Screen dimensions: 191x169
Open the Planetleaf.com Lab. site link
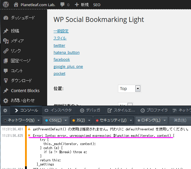pyautogui.click(x=38, y=5)
